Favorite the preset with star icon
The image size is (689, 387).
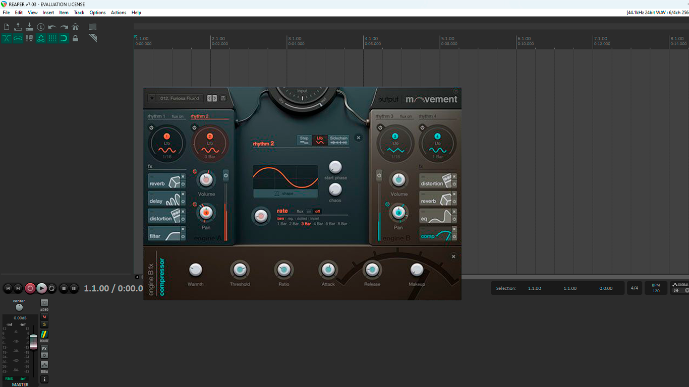coord(151,98)
